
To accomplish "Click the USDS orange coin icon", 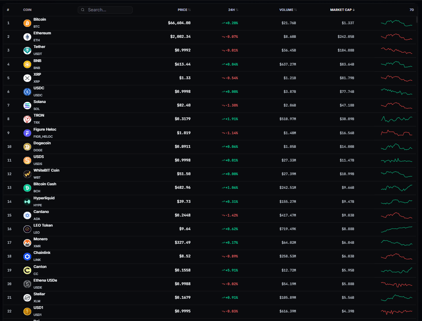I will (x=27, y=161).
